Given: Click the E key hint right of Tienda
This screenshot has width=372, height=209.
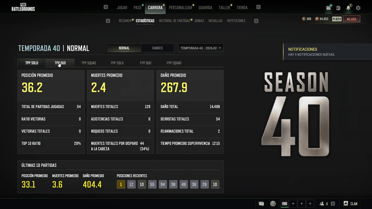Looking at the screenshot, I should coord(258,7).
